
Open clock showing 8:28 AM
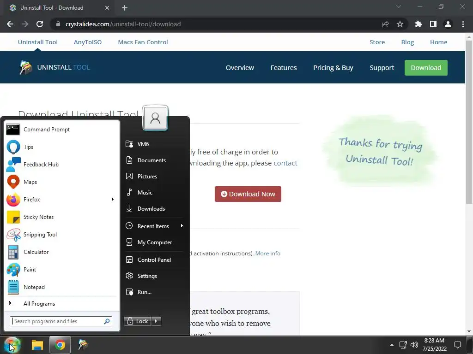tap(434, 345)
